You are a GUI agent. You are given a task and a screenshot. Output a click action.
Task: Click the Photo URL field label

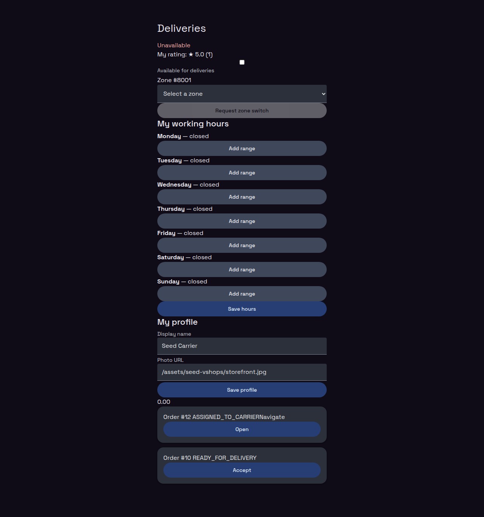171,360
